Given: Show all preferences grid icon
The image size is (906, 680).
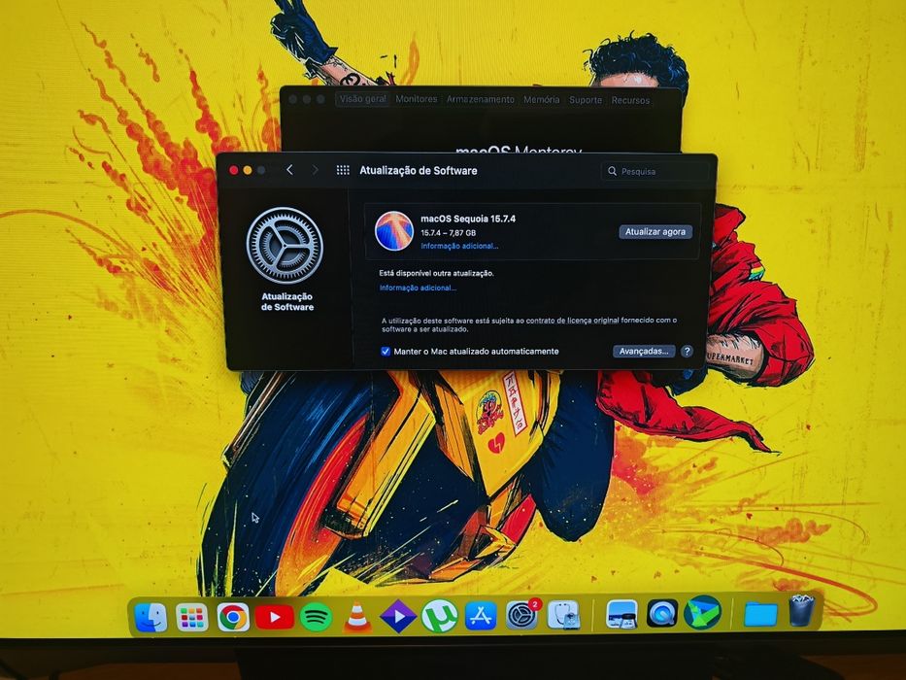Looking at the screenshot, I should pyautogui.click(x=343, y=170).
